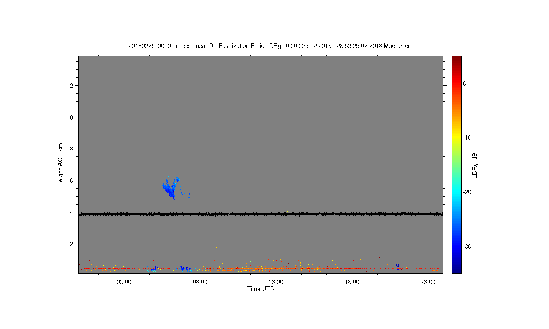Viewport: 549px width, 329px height.
Task: Click the height tick label 2
Action: (72, 244)
